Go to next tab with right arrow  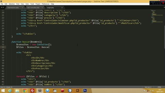[x=3, y=7]
